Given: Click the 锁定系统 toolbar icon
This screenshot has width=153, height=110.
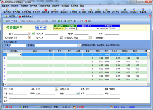Looking at the screenshot, I should (x=134, y=11).
